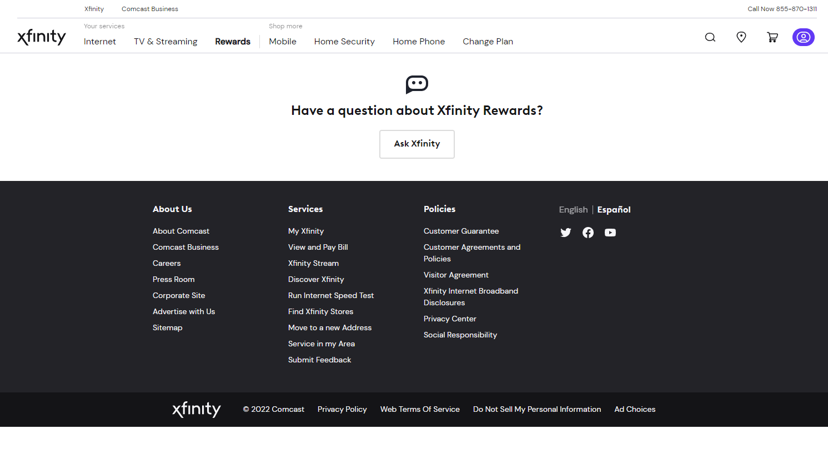Open Privacy Policy in bottom bar
Image resolution: width=828 pixels, height=469 pixels.
click(342, 410)
